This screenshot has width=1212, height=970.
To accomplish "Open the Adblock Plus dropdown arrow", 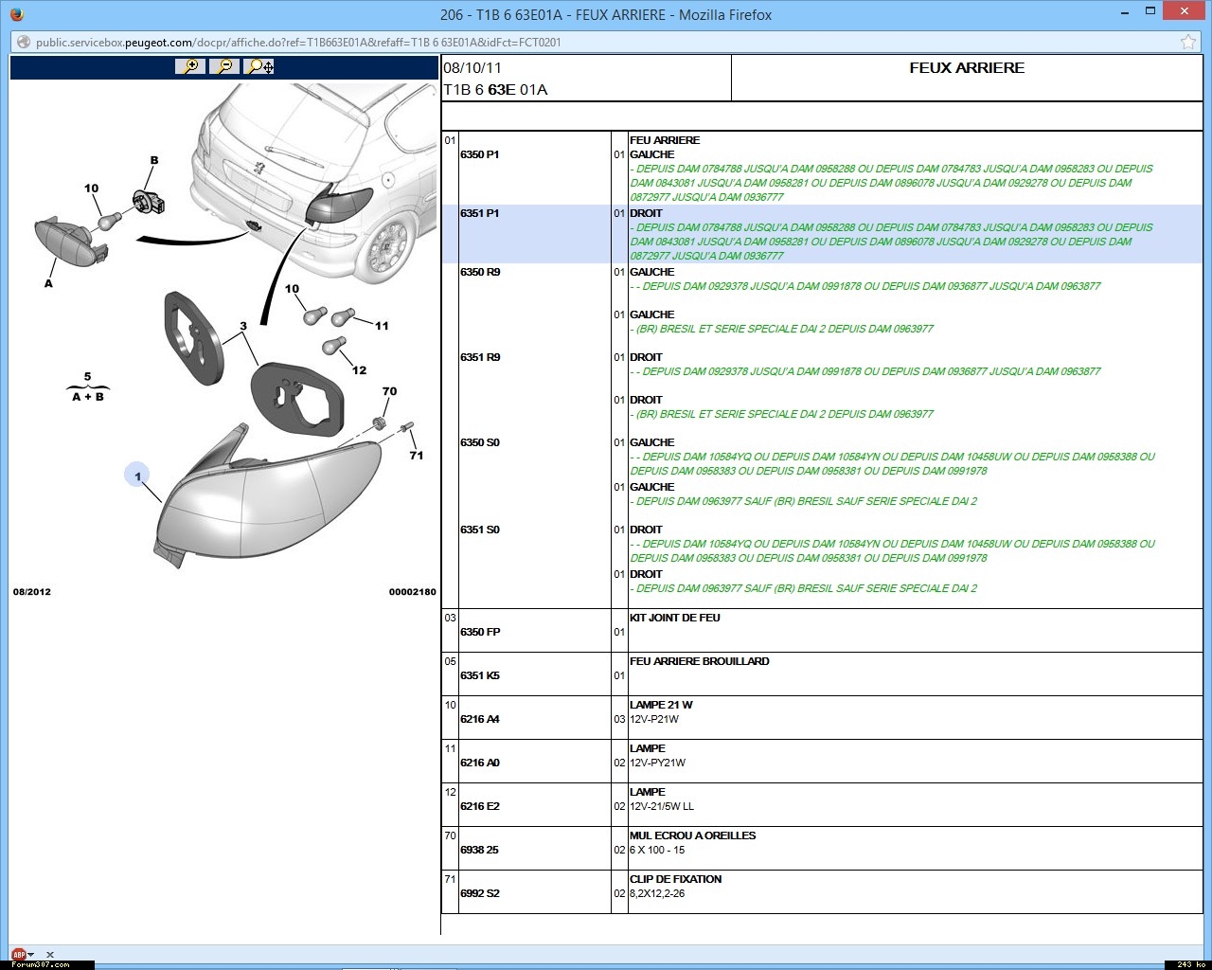I will pos(31,955).
